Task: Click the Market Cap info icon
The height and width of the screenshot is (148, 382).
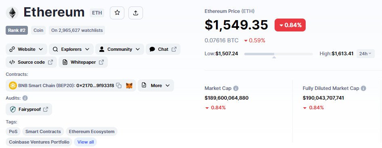Action: (236, 88)
